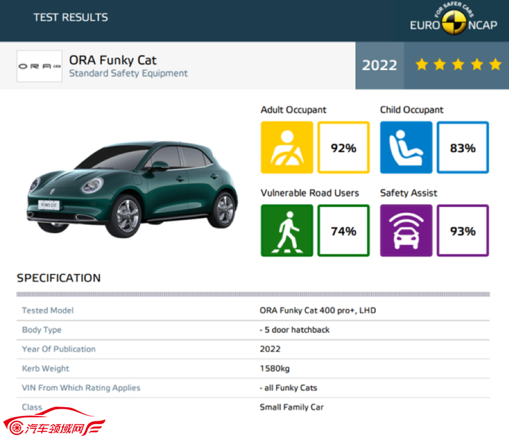Click the ORA Funky Cat title
Image resolution: width=509 pixels, height=439 pixels.
(113, 60)
